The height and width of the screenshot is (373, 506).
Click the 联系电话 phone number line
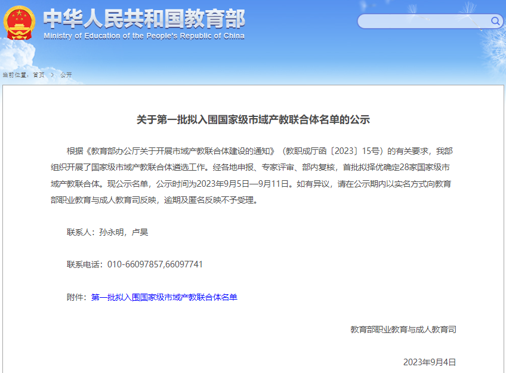(x=135, y=264)
